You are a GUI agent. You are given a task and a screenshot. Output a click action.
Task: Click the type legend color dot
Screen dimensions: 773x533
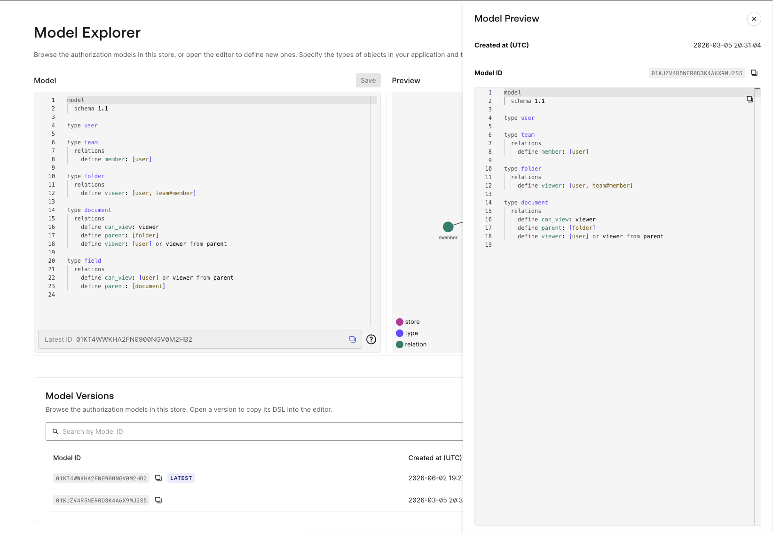click(400, 333)
